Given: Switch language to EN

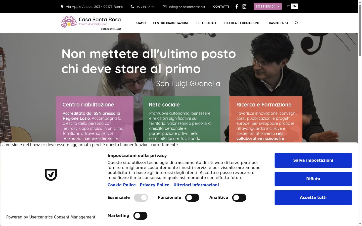Looking at the screenshot, I should pyautogui.click(x=294, y=6).
